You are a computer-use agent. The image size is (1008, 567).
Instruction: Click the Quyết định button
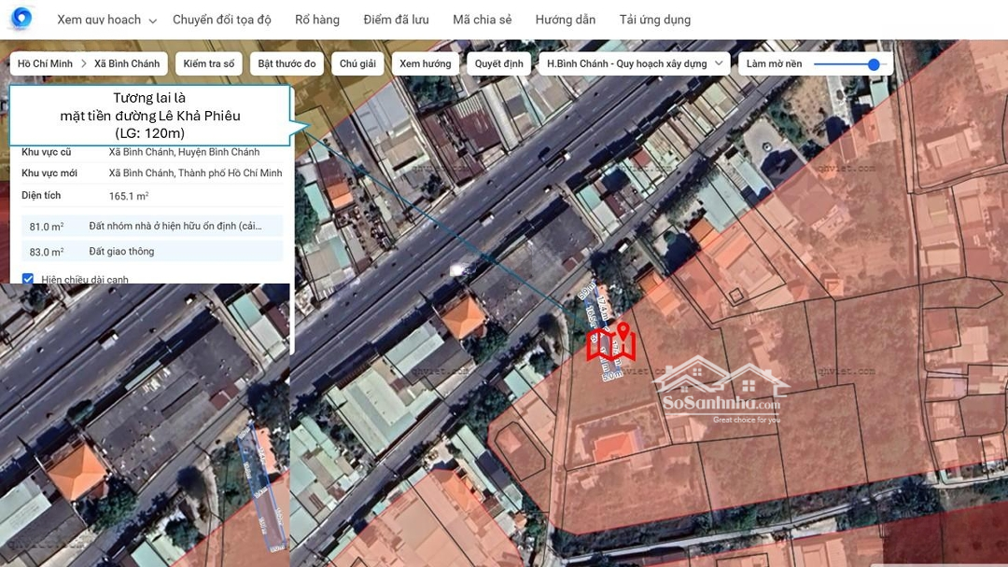tap(499, 64)
